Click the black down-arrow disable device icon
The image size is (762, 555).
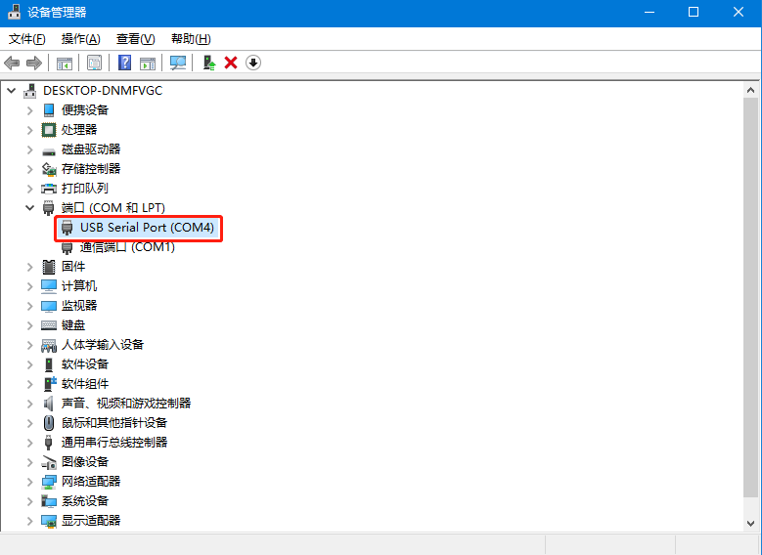(x=253, y=63)
